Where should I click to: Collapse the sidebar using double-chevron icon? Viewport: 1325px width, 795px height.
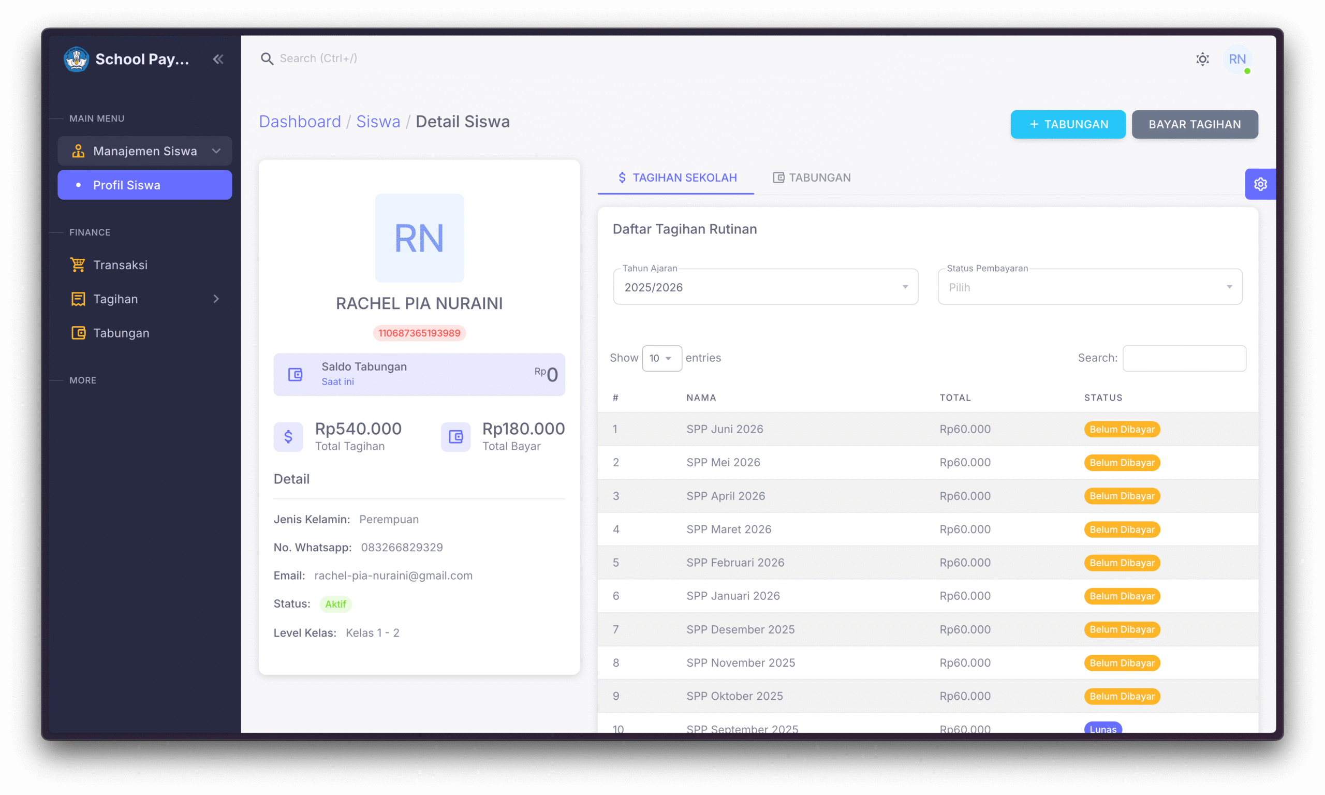pyautogui.click(x=218, y=59)
